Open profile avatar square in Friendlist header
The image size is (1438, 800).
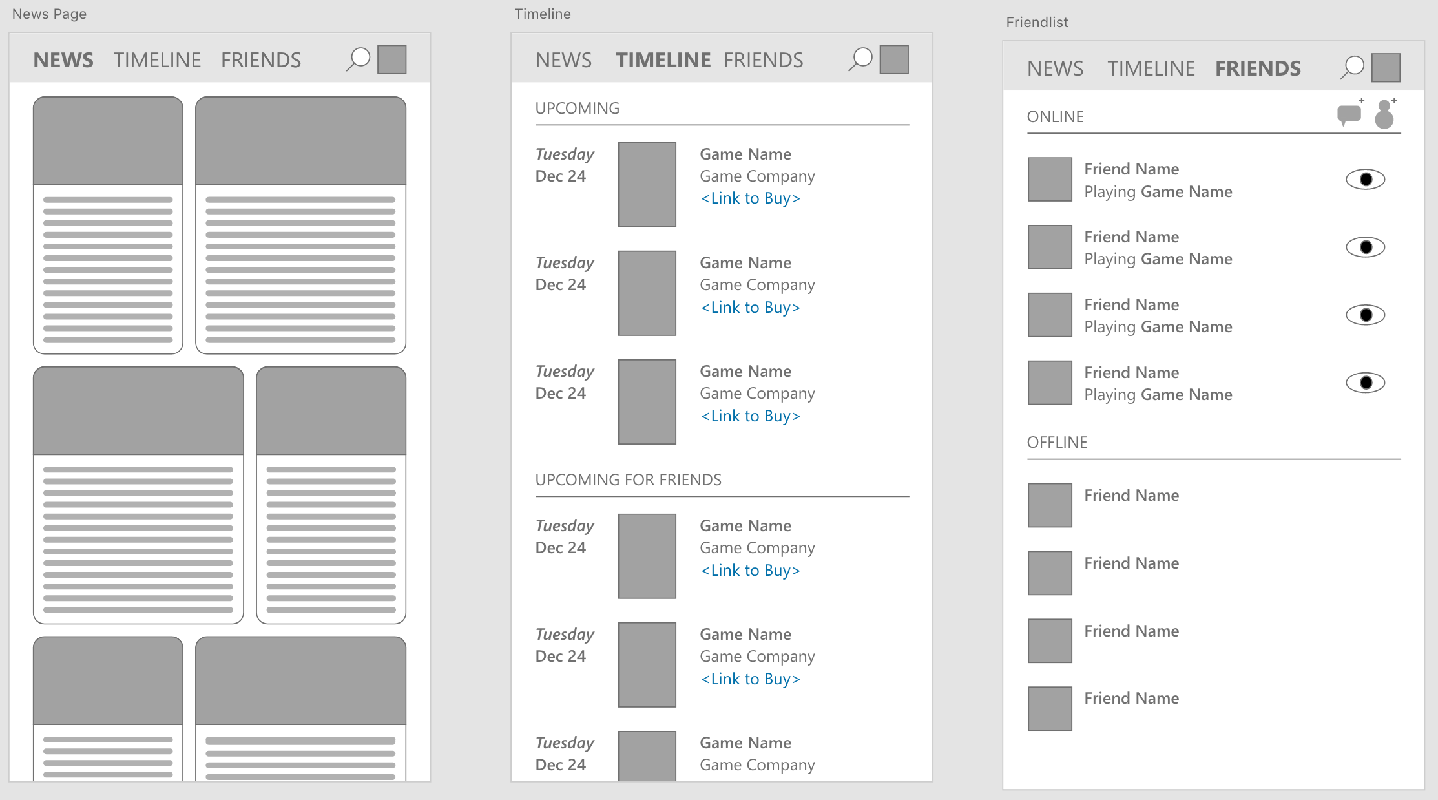(x=1386, y=68)
